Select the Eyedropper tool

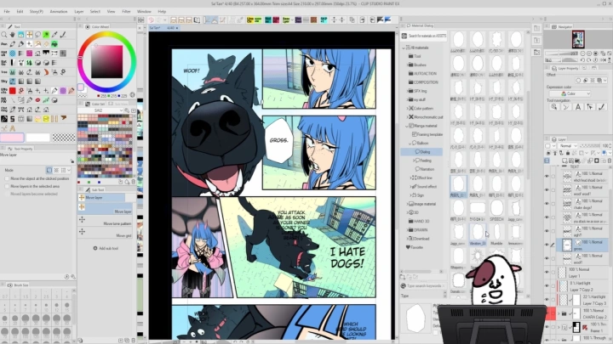pos(54,35)
